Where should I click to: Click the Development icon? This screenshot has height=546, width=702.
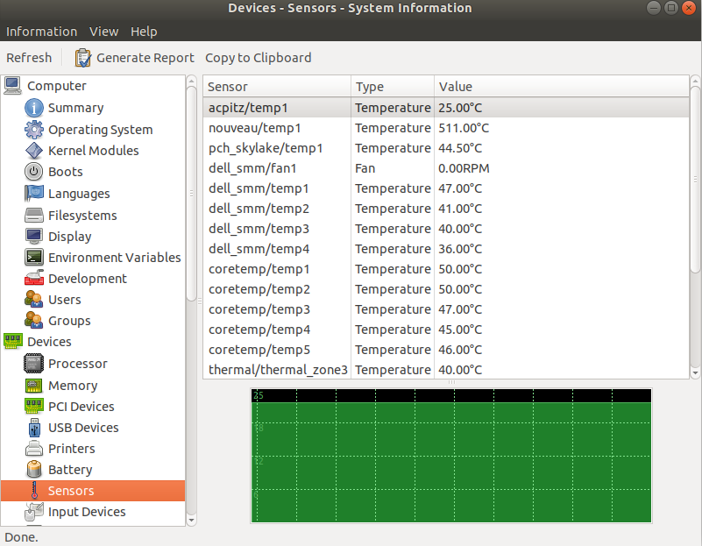[x=34, y=279]
